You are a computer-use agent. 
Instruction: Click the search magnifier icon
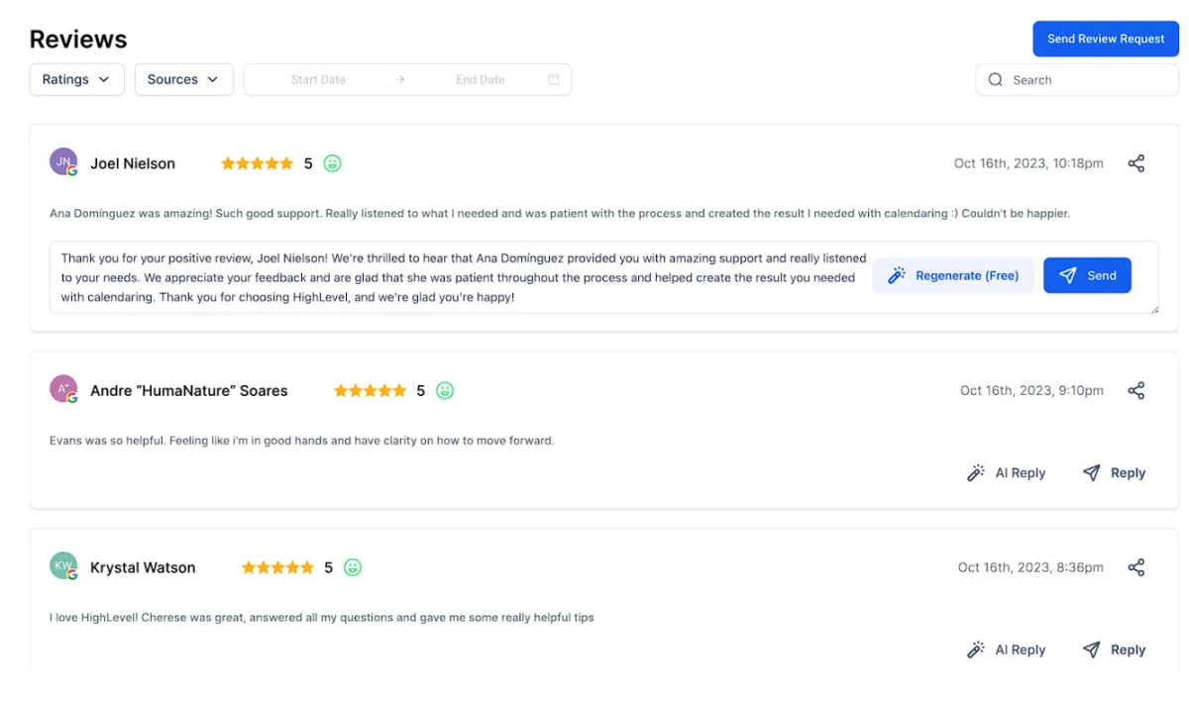[x=996, y=80]
